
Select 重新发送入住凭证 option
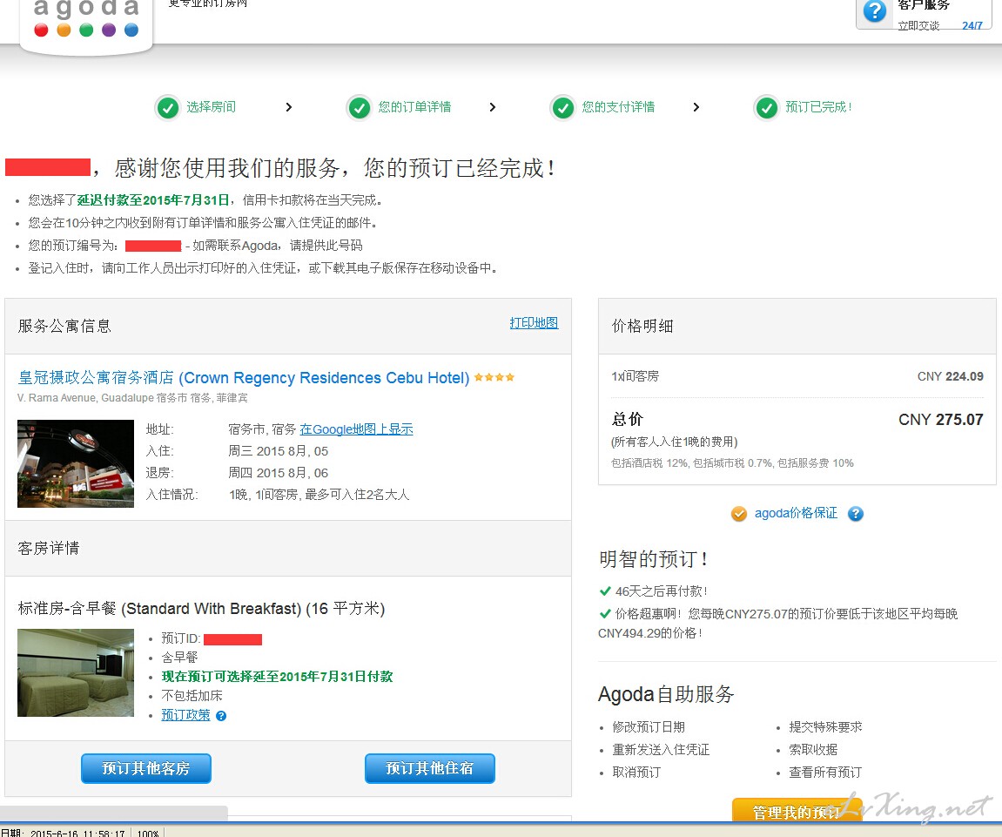pyautogui.click(x=661, y=749)
